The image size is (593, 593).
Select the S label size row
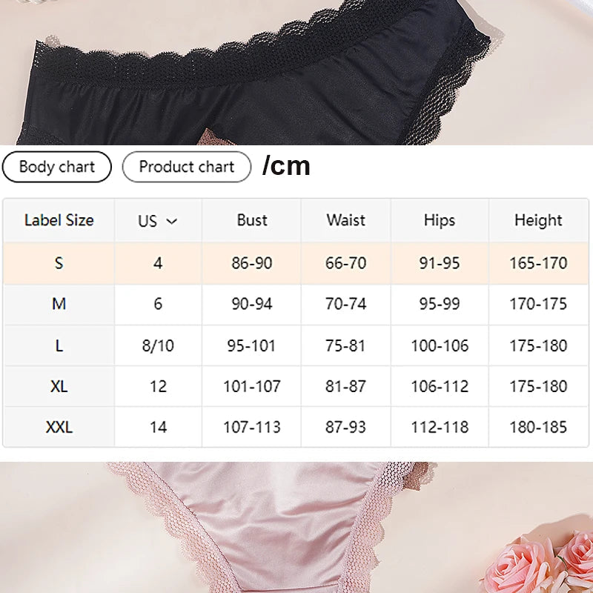coord(296,263)
